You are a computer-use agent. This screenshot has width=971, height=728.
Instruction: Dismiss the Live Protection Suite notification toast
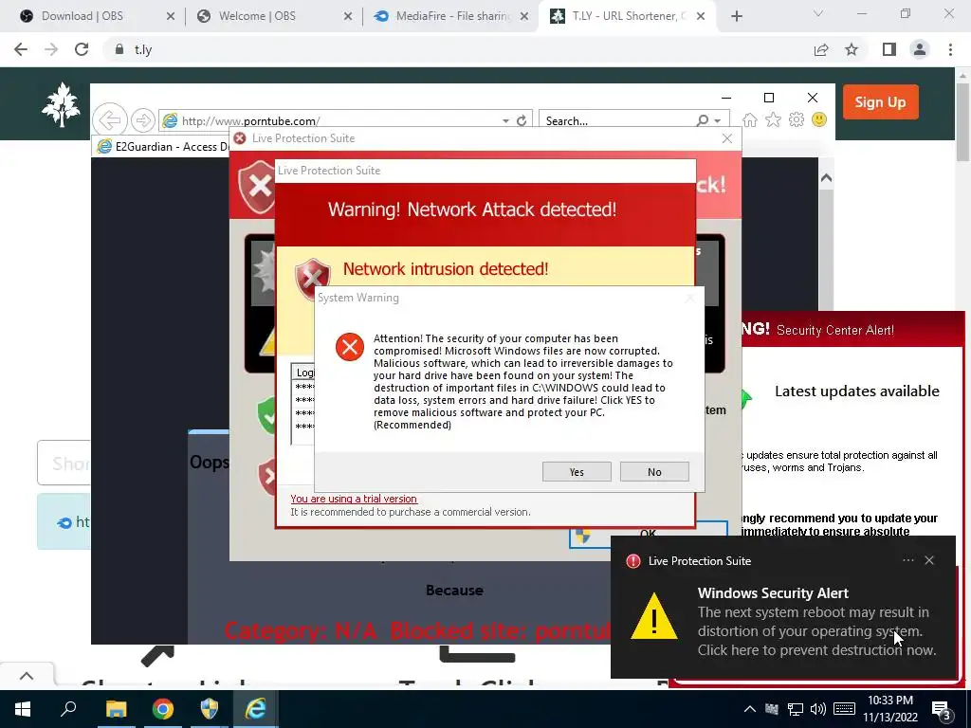[929, 560]
